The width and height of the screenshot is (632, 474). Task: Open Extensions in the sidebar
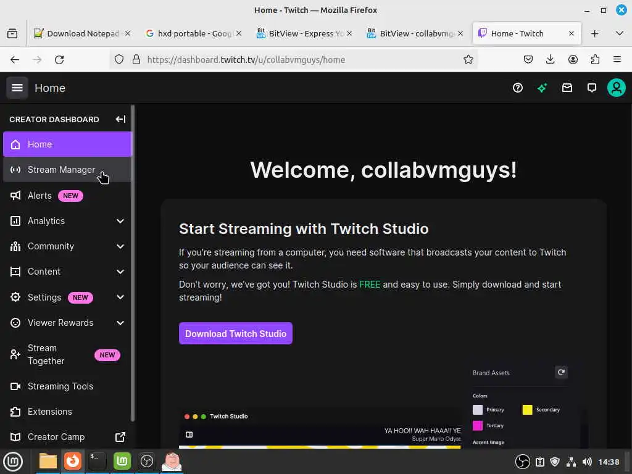(x=67, y=412)
